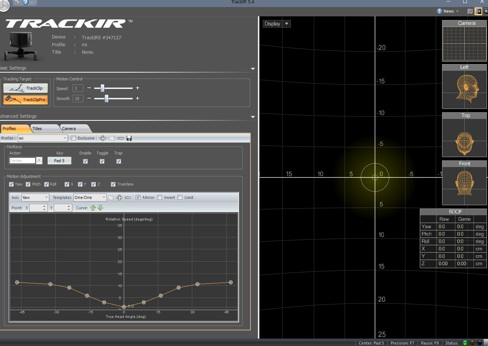Open the Axis dropdown set to Yaw
This screenshot has width=488, height=346.
click(35, 197)
